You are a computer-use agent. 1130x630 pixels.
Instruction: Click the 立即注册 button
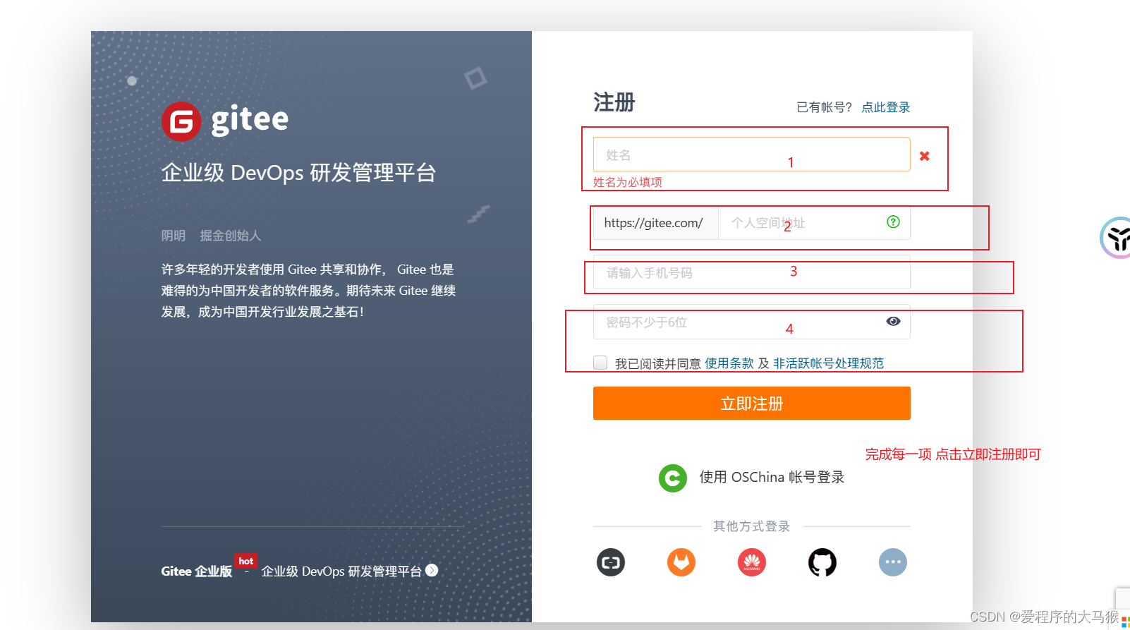[752, 404]
